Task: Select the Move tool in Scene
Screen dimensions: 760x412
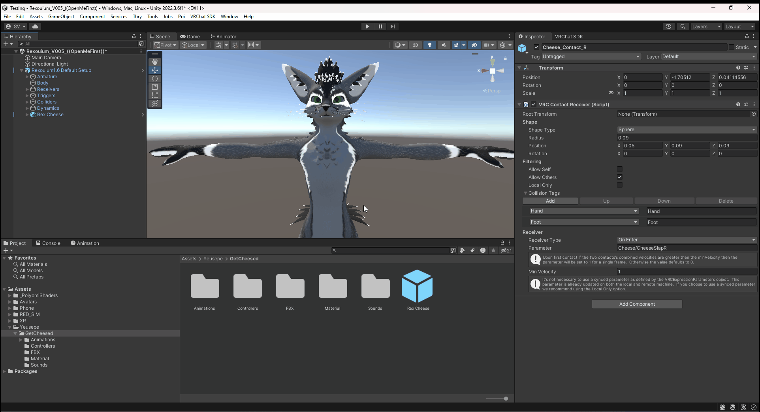Action: coord(155,70)
